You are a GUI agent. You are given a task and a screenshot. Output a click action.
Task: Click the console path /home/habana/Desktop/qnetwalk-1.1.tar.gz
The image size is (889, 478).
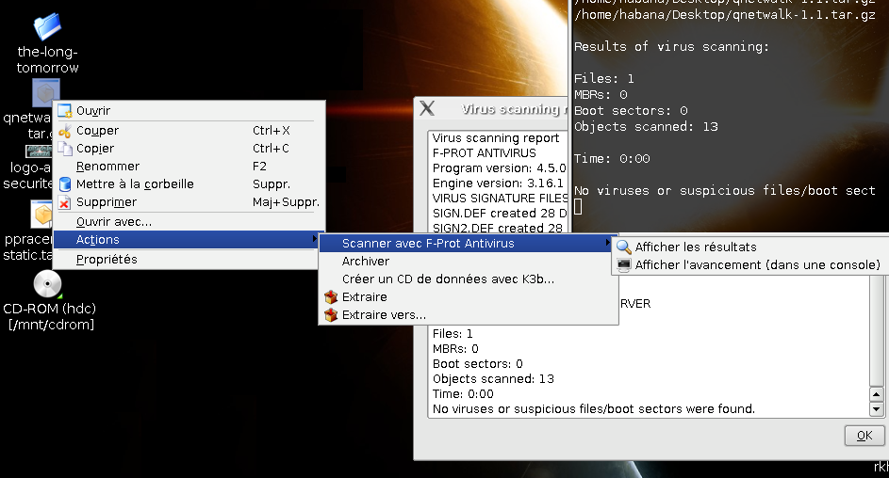pyautogui.click(x=725, y=15)
